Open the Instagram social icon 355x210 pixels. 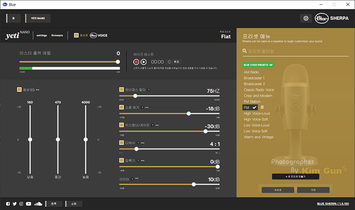click(21, 204)
